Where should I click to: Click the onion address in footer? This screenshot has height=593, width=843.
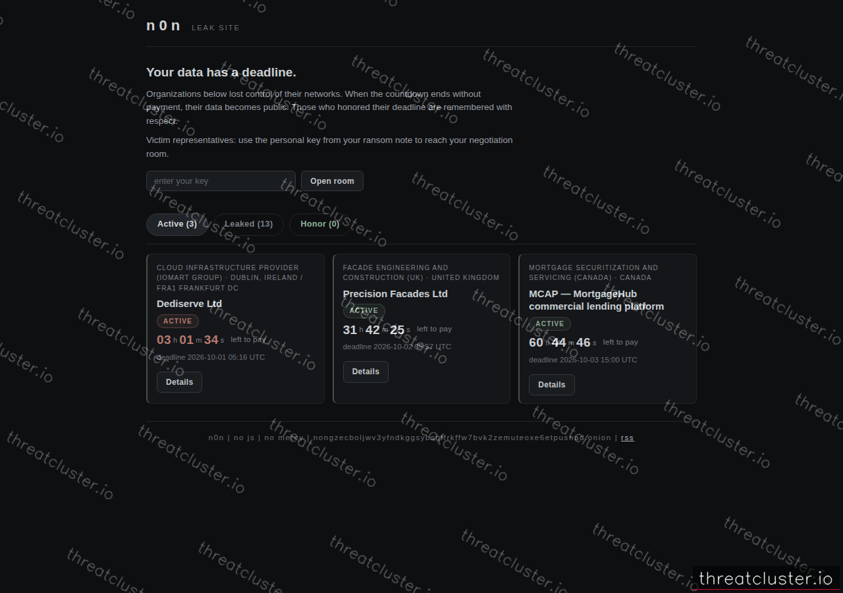coord(462,438)
